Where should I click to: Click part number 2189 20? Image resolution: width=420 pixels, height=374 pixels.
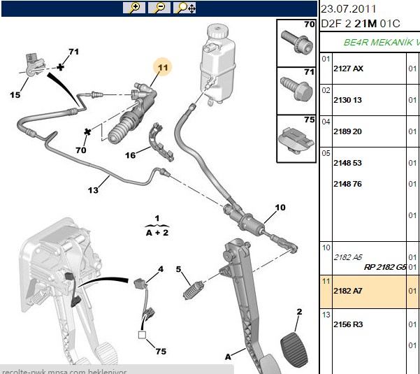click(x=347, y=131)
